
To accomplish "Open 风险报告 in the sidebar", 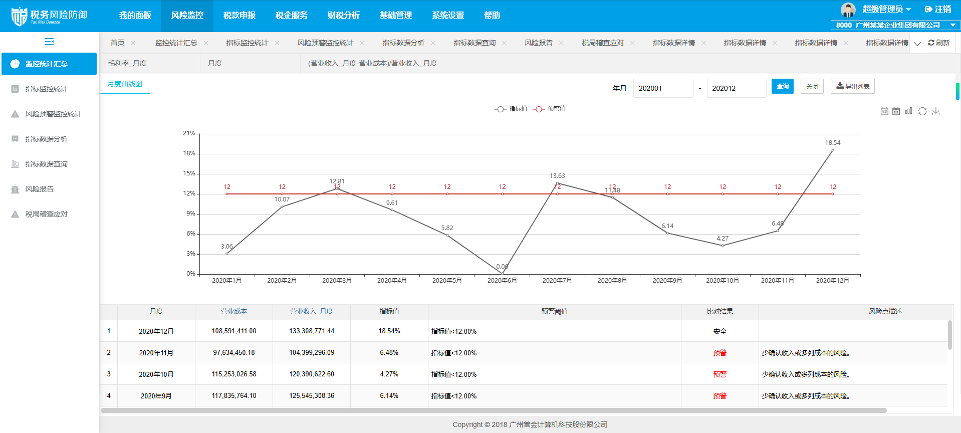I will coord(49,189).
